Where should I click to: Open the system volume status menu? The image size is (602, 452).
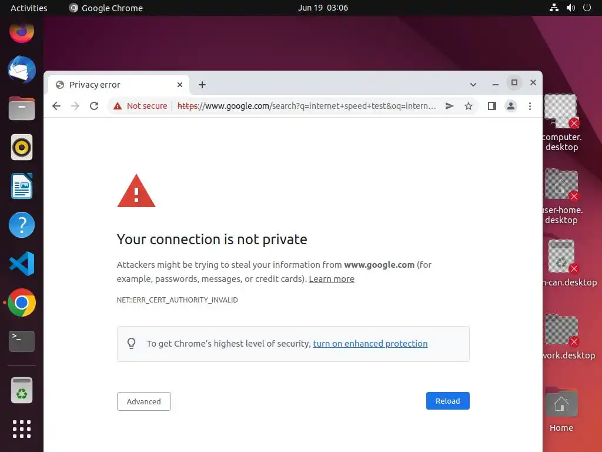[570, 8]
